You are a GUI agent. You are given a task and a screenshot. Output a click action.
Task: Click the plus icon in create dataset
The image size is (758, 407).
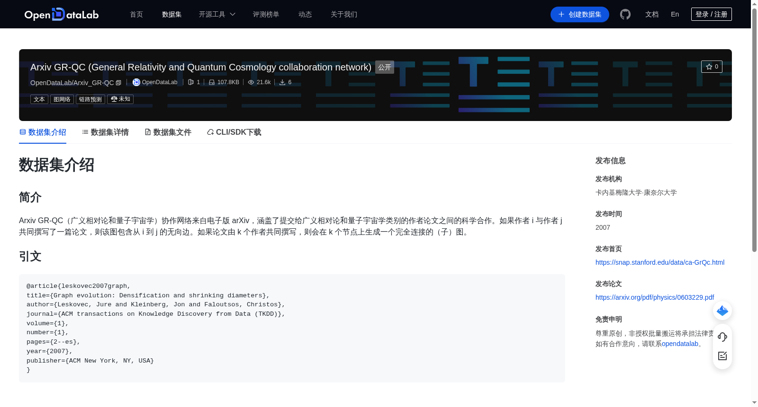pyautogui.click(x=561, y=14)
